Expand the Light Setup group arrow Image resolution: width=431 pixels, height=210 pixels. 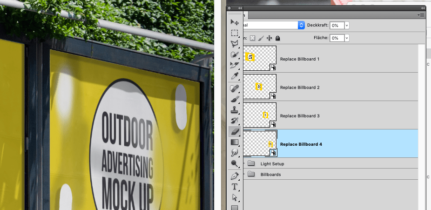[243, 163]
